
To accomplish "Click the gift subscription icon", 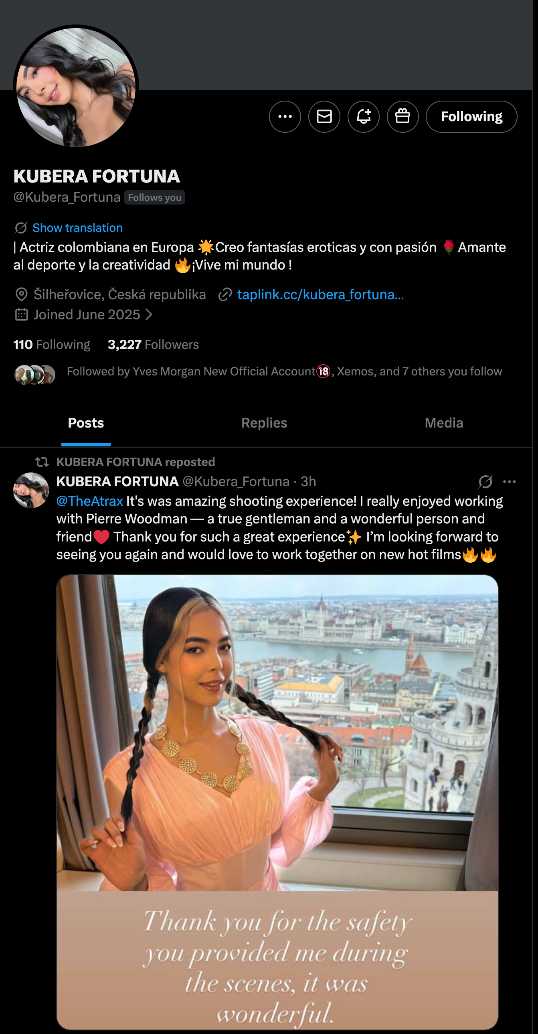I will (x=402, y=117).
